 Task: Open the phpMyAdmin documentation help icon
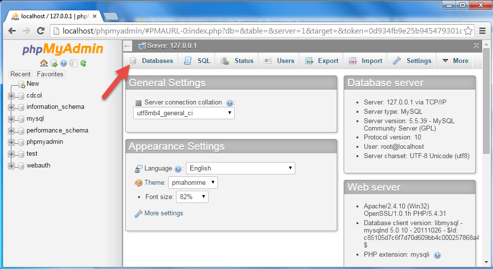tap(64, 63)
